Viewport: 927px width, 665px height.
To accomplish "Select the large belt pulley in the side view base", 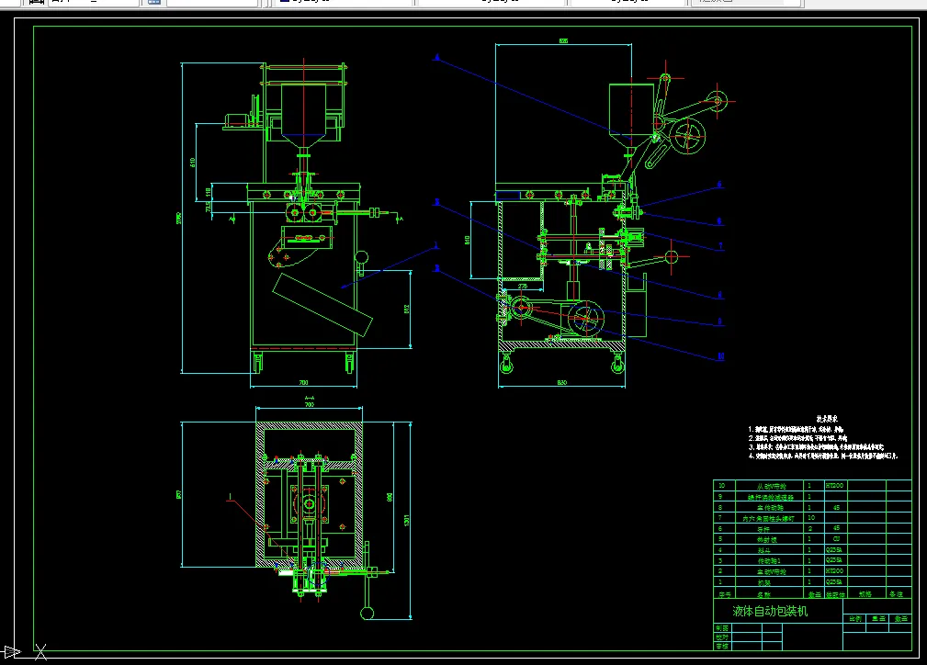I will click(585, 318).
